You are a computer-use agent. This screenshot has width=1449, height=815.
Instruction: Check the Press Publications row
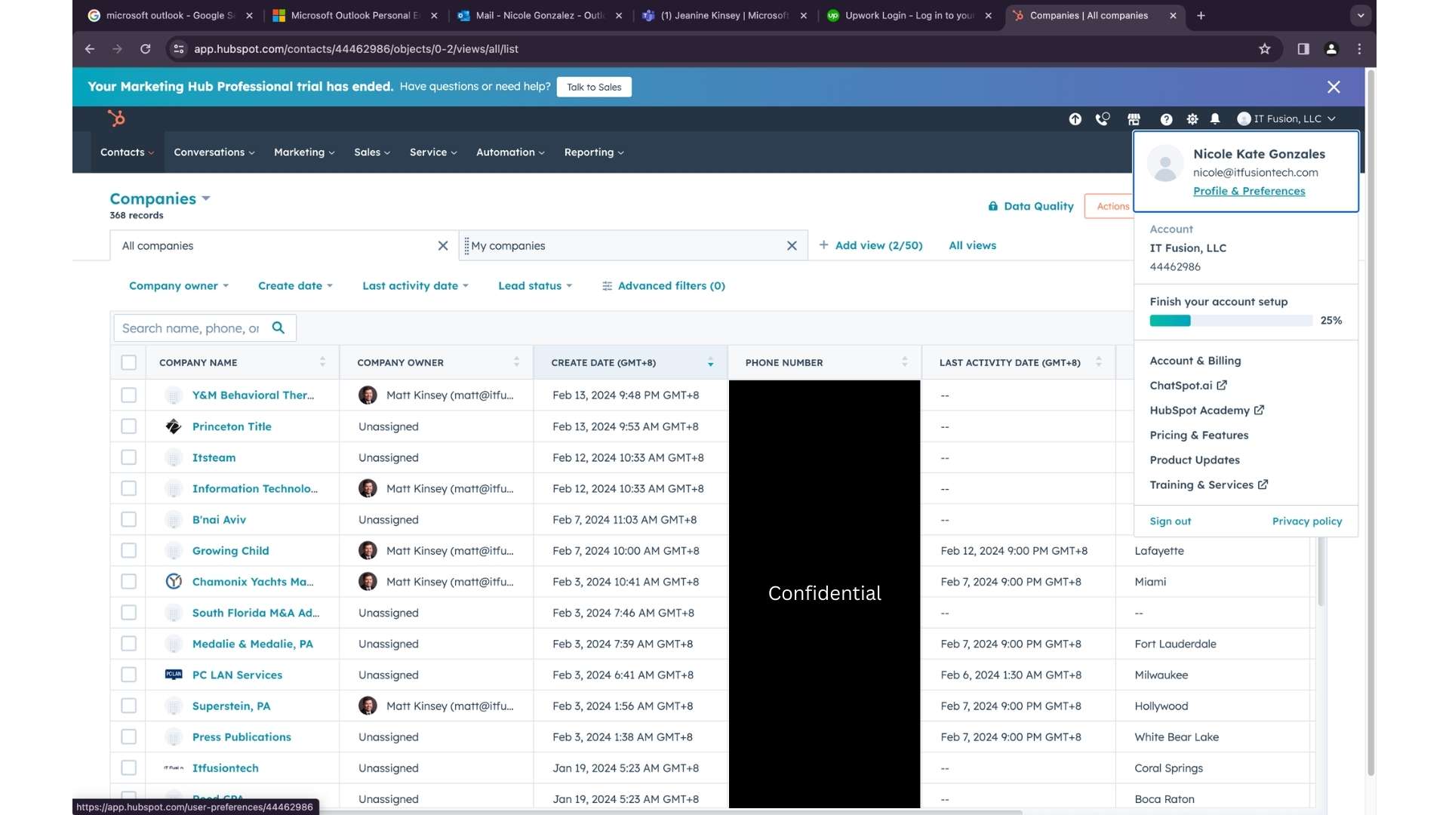tap(129, 737)
